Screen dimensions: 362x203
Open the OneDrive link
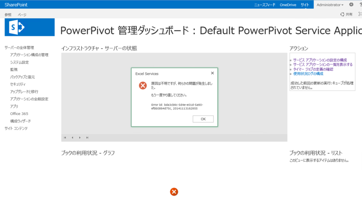click(288, 5)
